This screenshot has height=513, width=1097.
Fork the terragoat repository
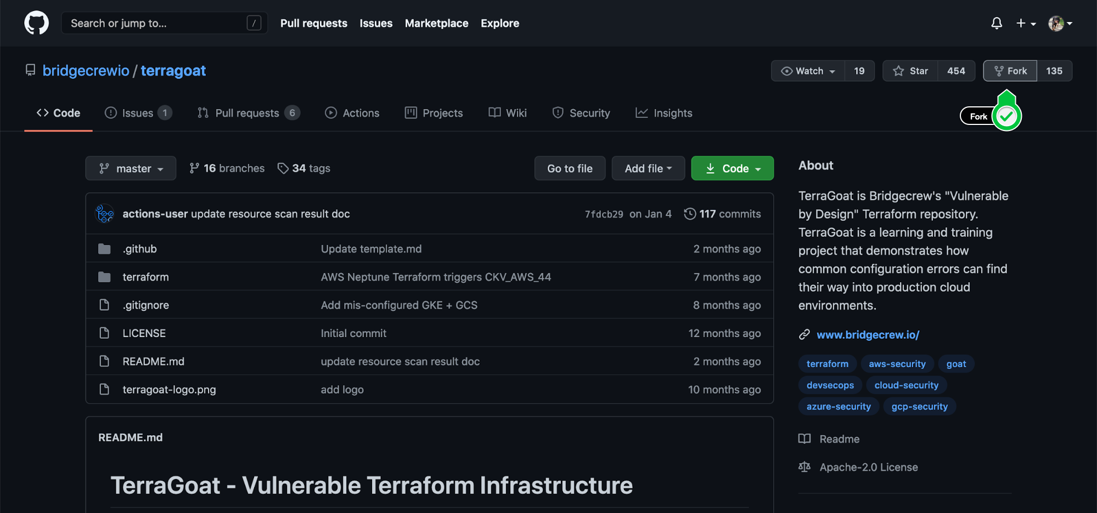coord(1010,71)
